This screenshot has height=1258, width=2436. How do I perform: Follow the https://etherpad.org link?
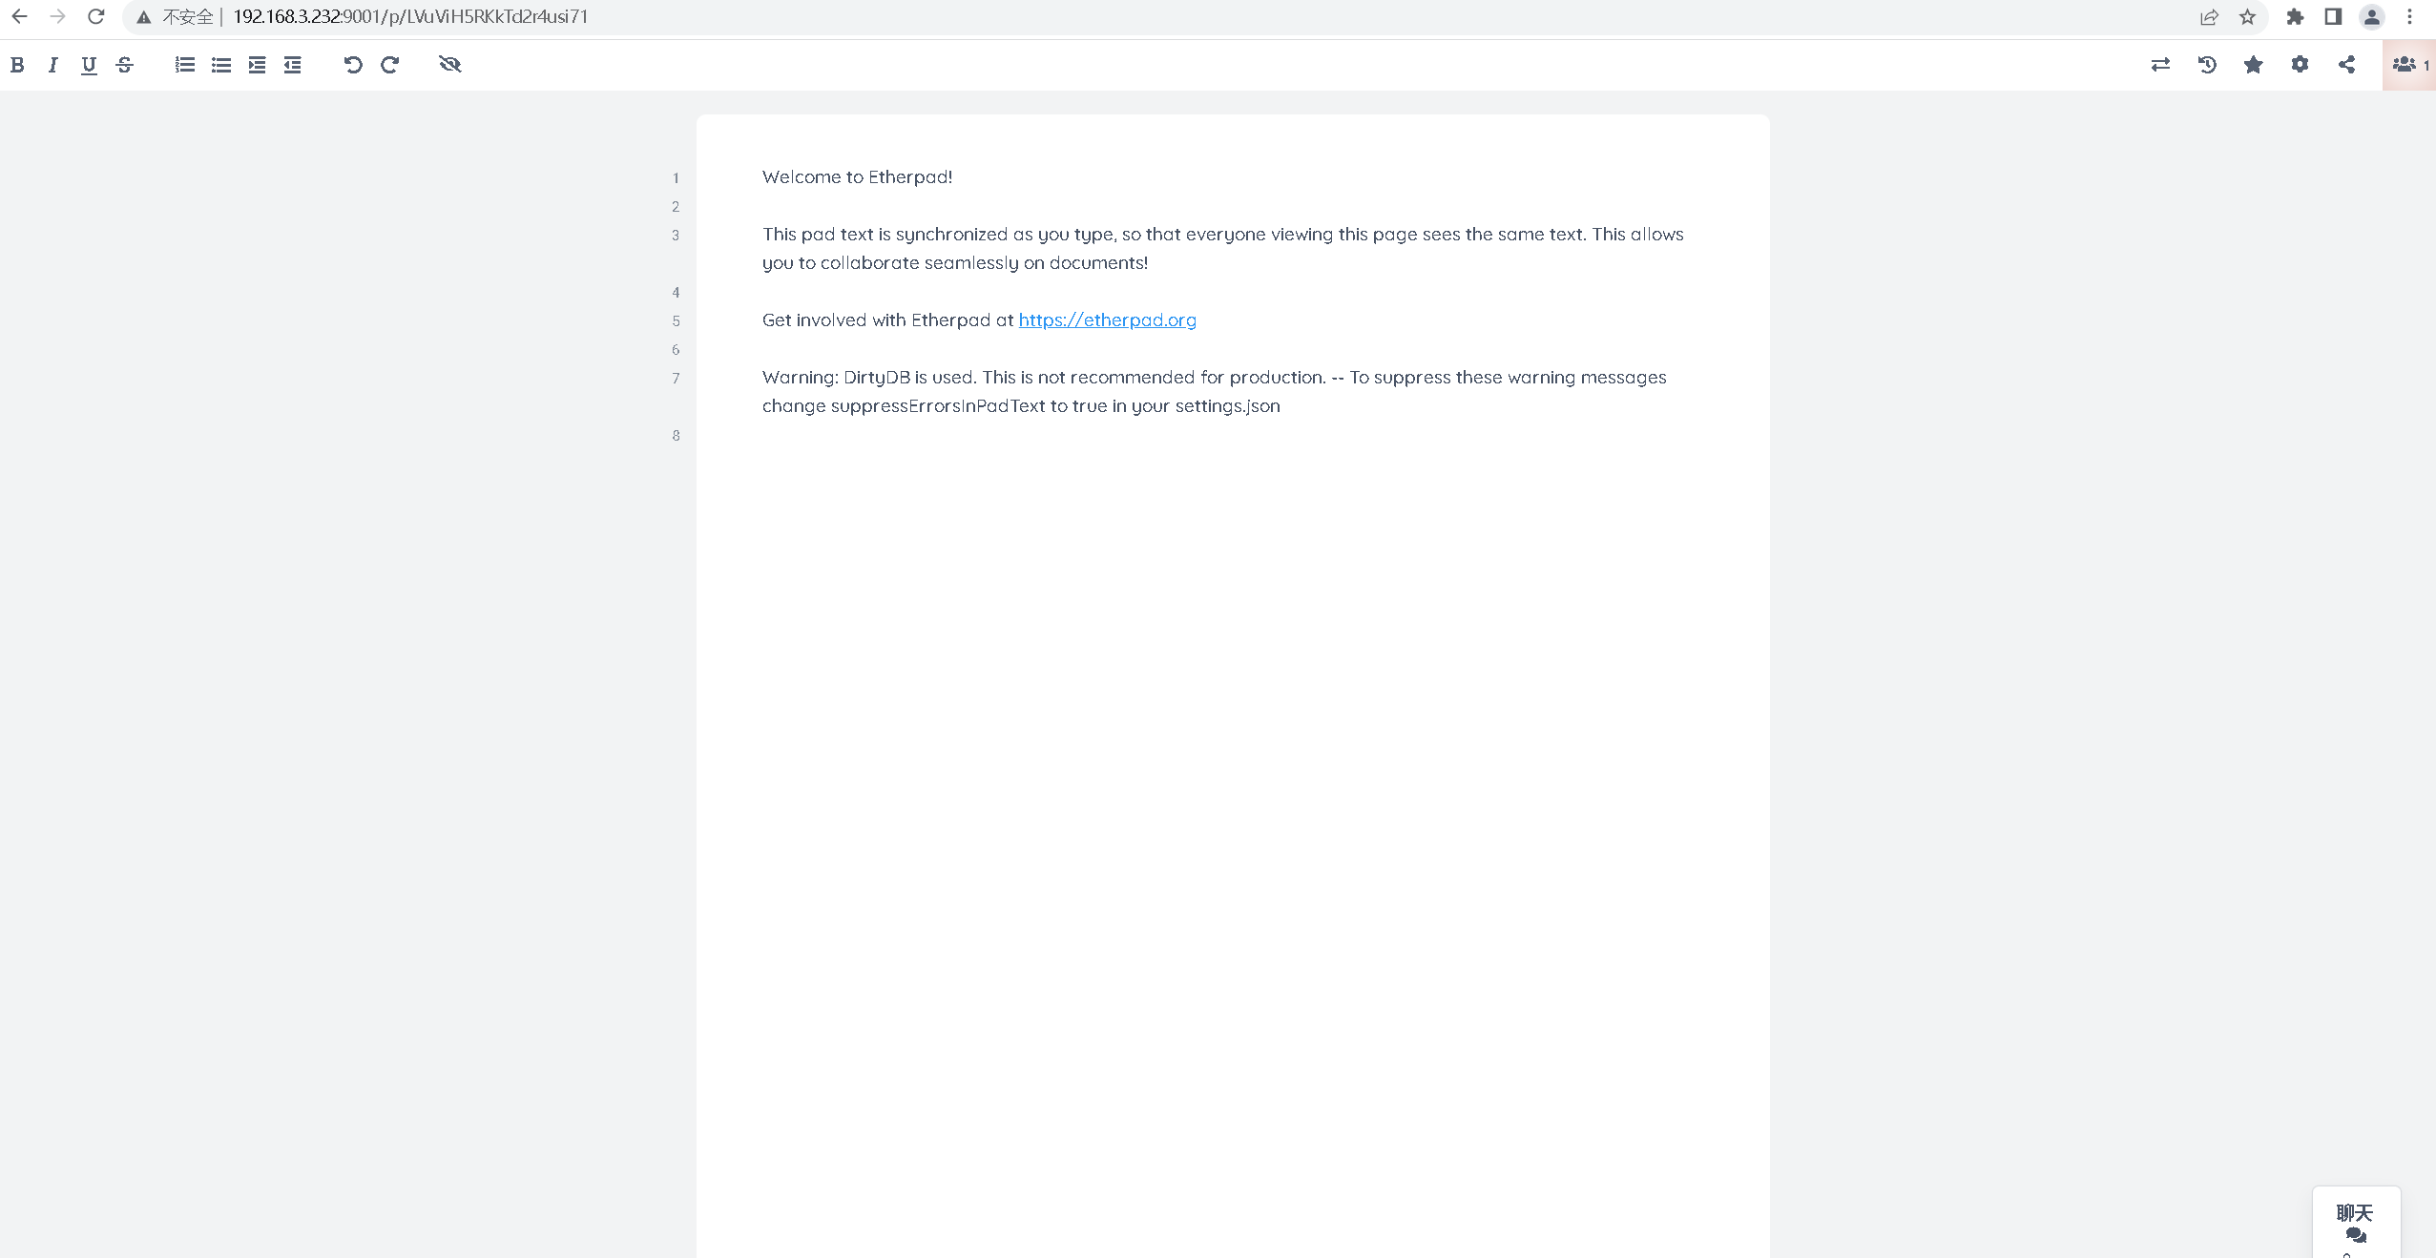click(1107, 320)
